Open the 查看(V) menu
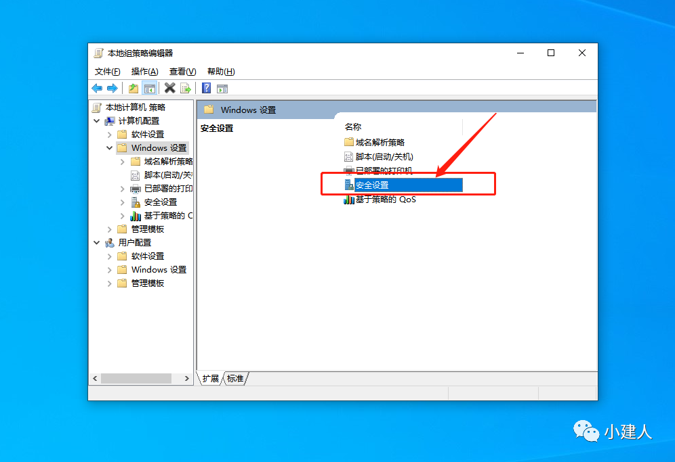Screen dimensions: 675x462 point(182,71)
